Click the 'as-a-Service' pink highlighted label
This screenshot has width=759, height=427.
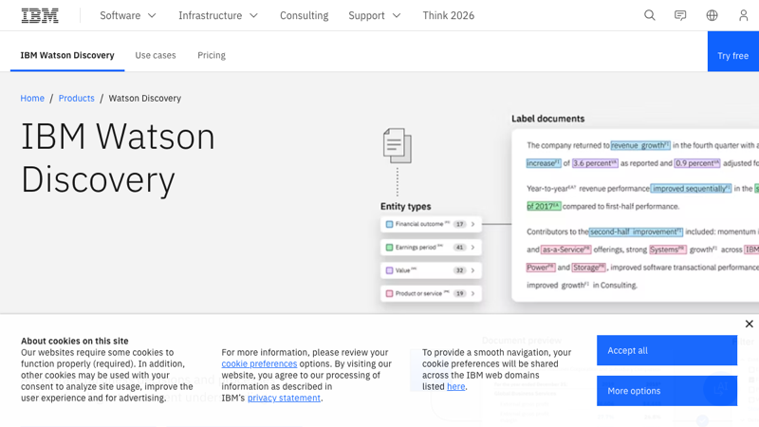[x=565, y=250]
